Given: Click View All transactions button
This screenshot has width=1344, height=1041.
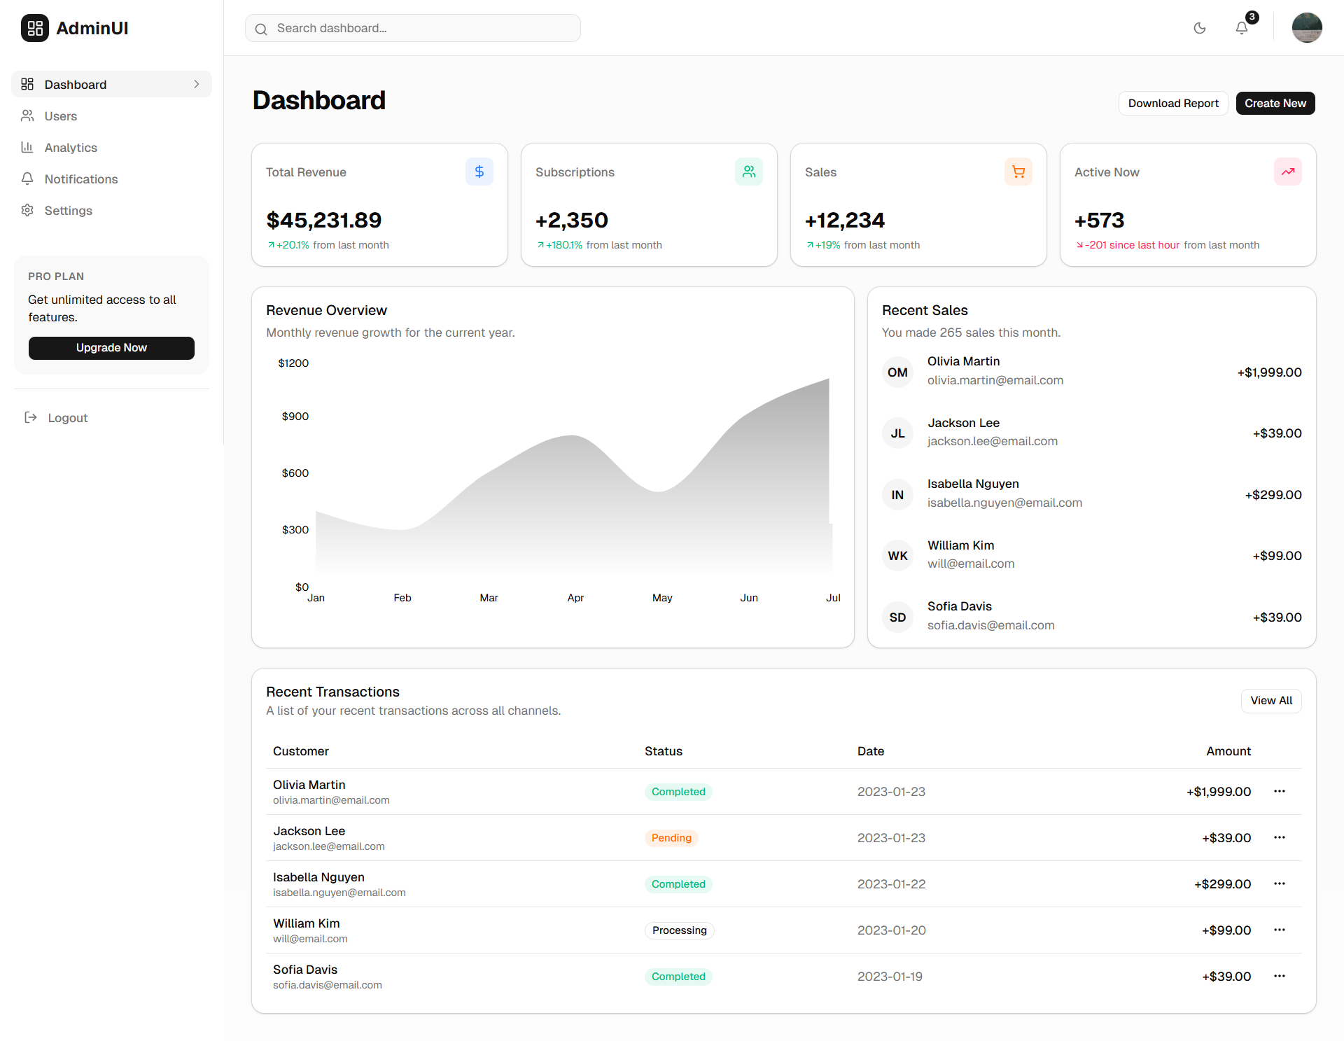Looking at the screenshot, I should click(1271, 700).
